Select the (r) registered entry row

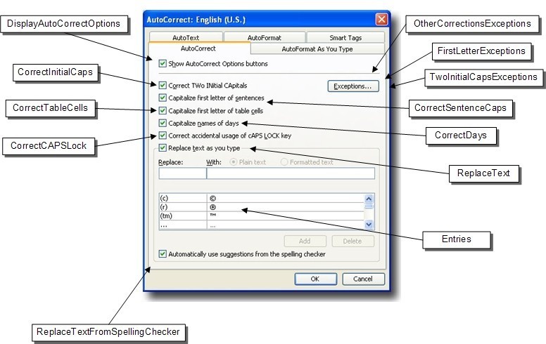point(262,206)
